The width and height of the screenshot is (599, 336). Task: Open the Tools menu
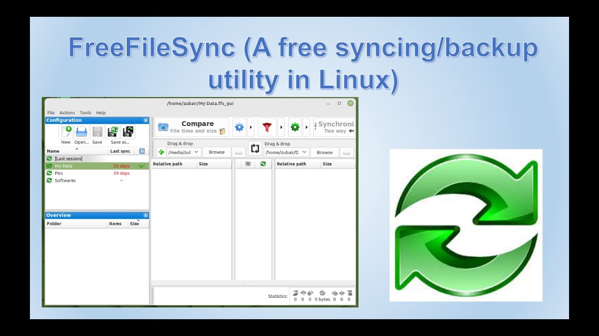(85, 113)
